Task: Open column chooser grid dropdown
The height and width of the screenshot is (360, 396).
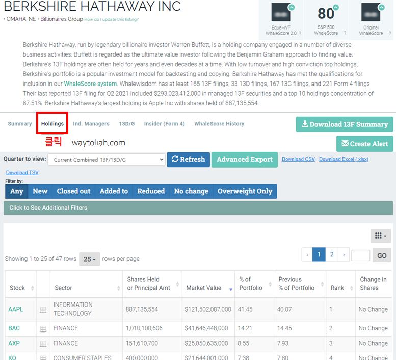Action: pos(381,236)
